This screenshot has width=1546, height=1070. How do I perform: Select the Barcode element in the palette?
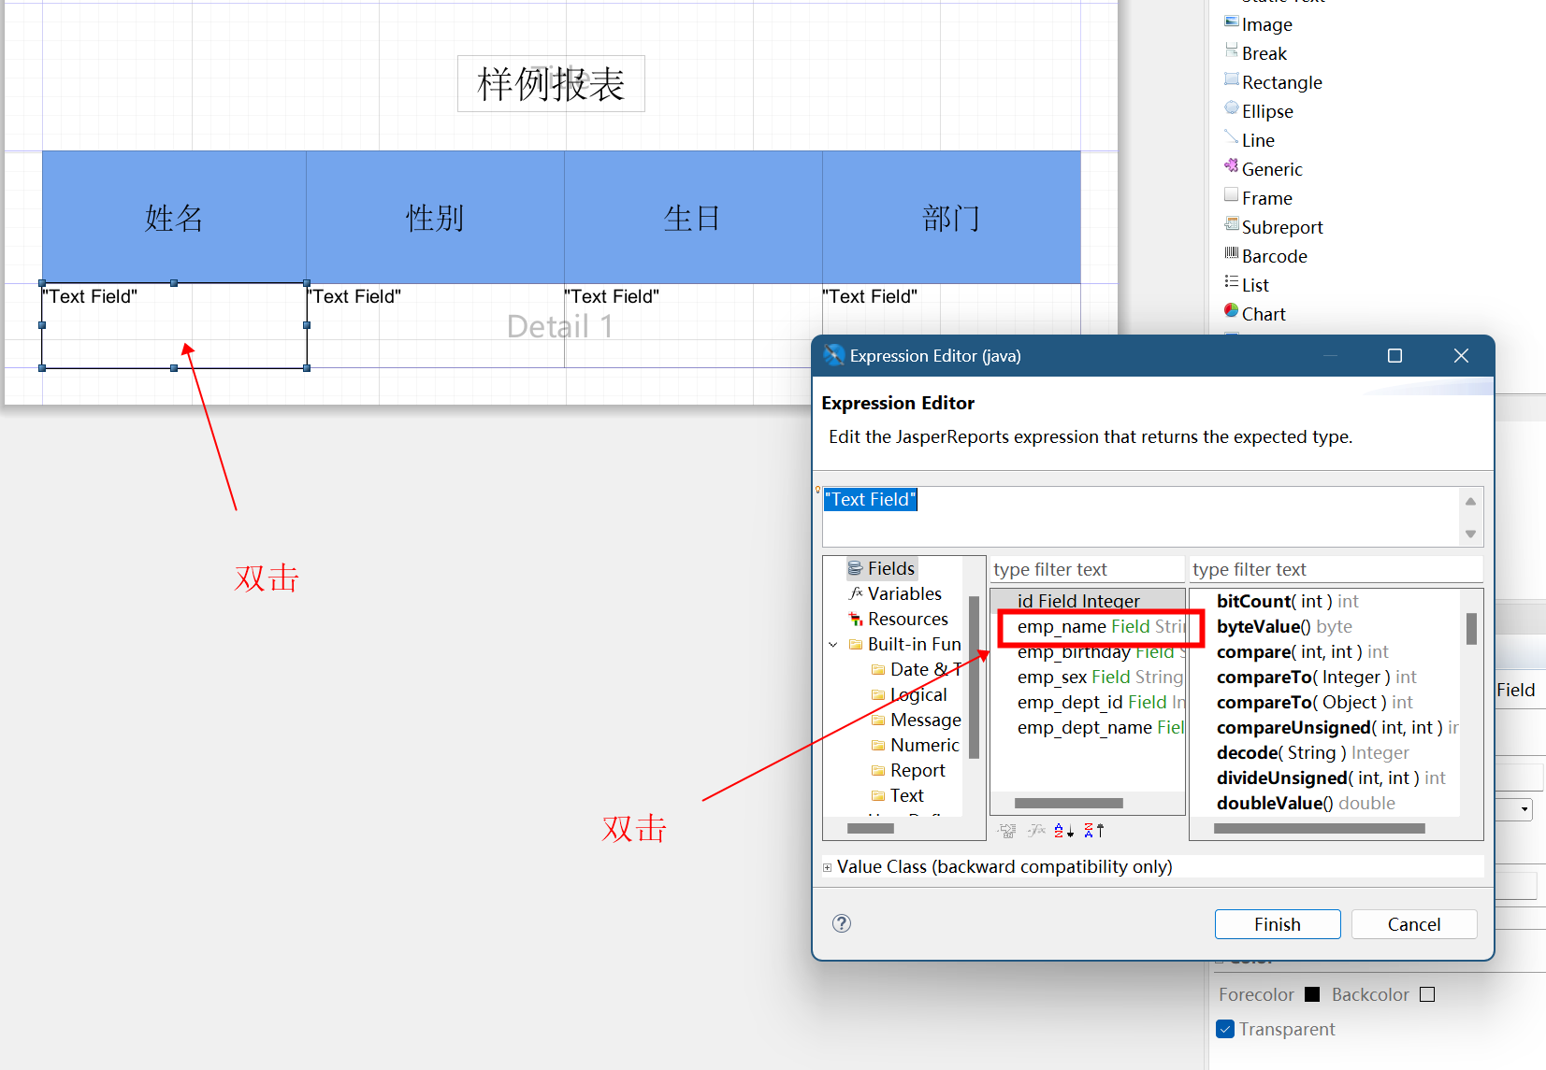tap(1273, 256)
